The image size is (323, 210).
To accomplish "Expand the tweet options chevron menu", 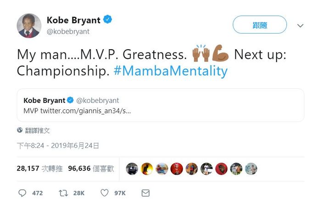I will 301,26.
